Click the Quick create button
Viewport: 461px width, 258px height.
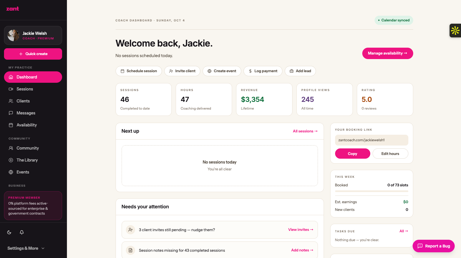[x=33, y=54]
